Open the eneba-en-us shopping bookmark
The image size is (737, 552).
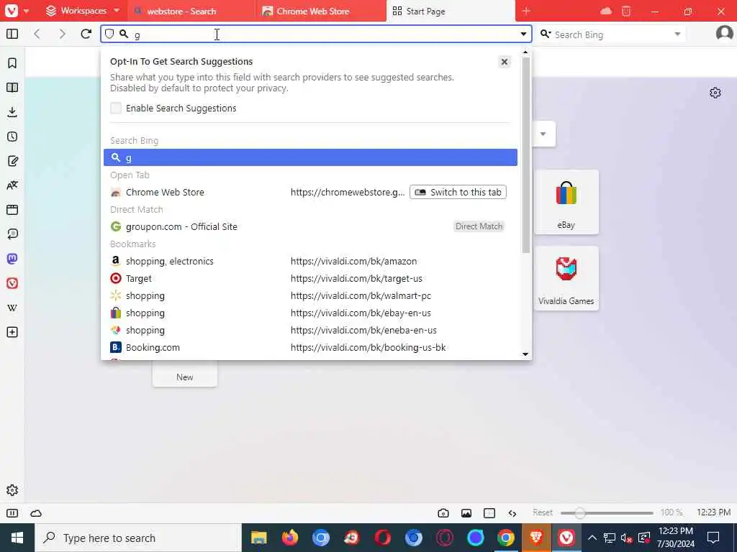pos(310,330)
